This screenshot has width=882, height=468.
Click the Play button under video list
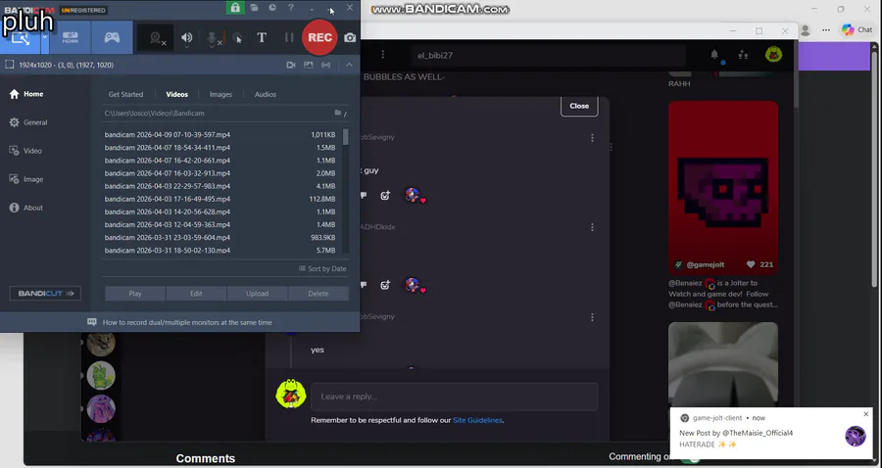[x=135, y=294]
